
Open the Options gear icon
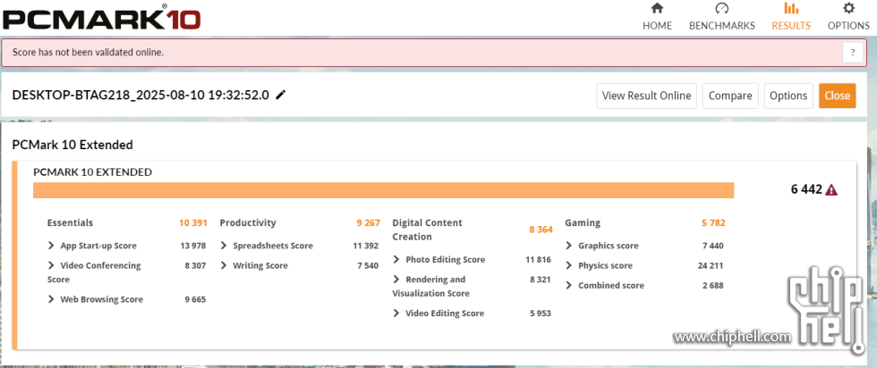pos(848,8)
